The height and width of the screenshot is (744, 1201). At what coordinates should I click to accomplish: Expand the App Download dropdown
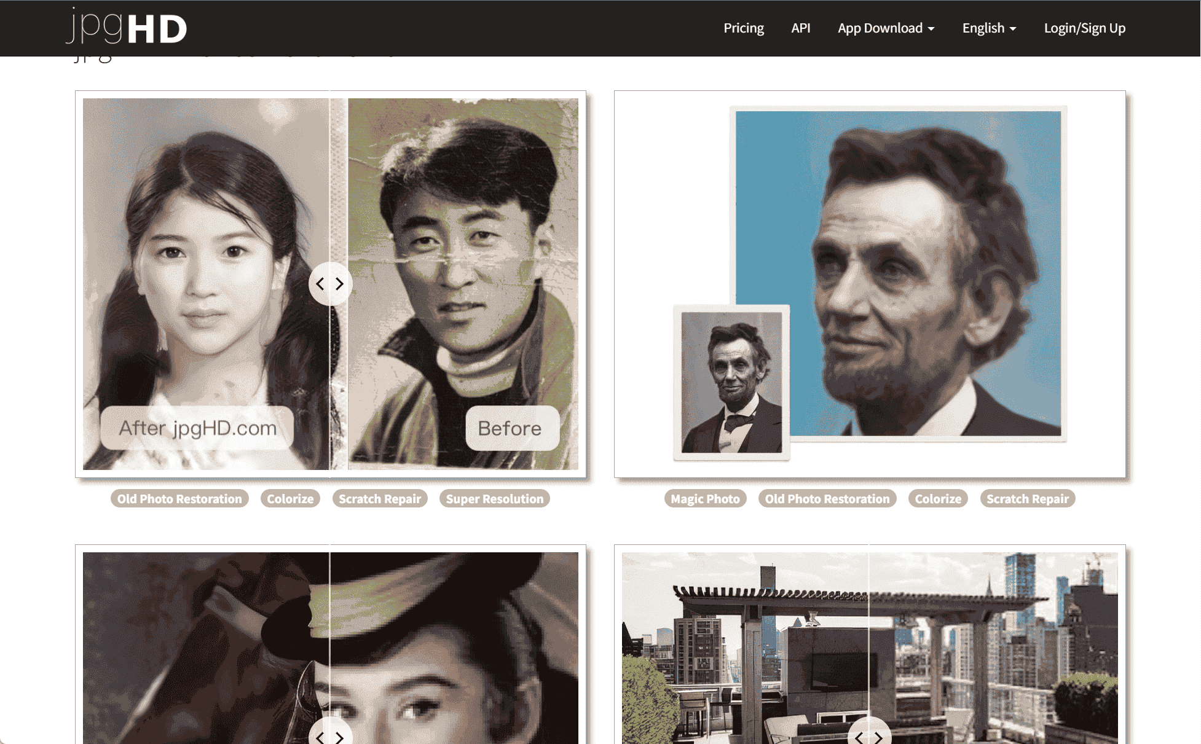coord(886,28)
